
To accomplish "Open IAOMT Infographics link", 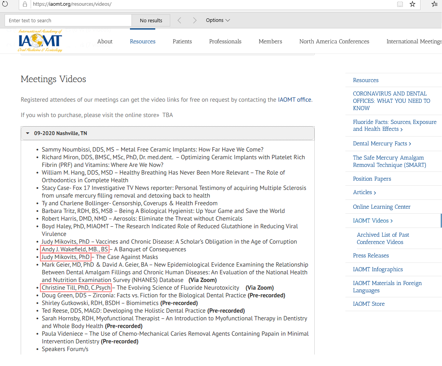I will (x=378, y=269).
